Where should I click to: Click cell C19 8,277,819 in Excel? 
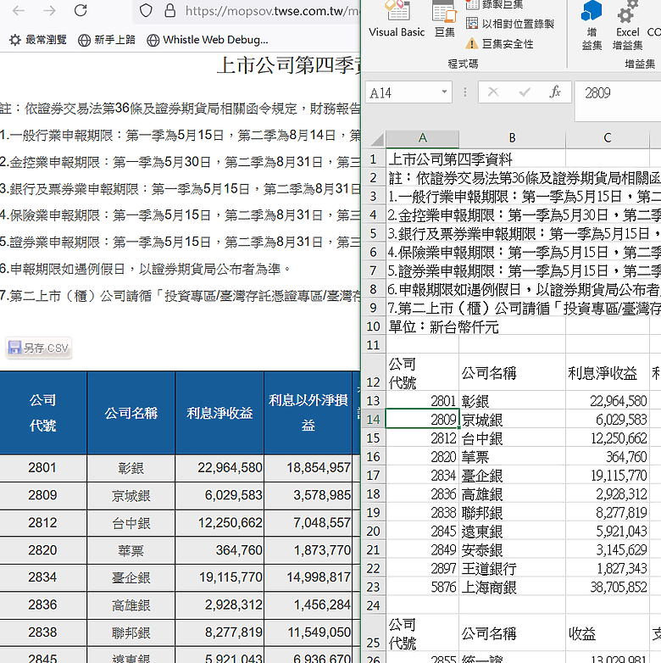coord(608,513)
